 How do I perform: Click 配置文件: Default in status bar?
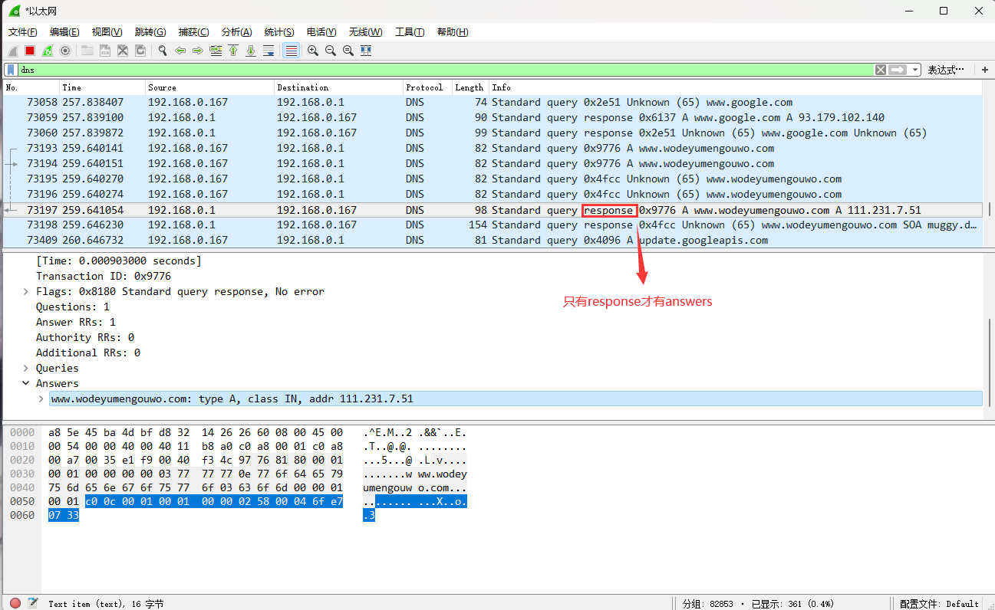point(940,603)
